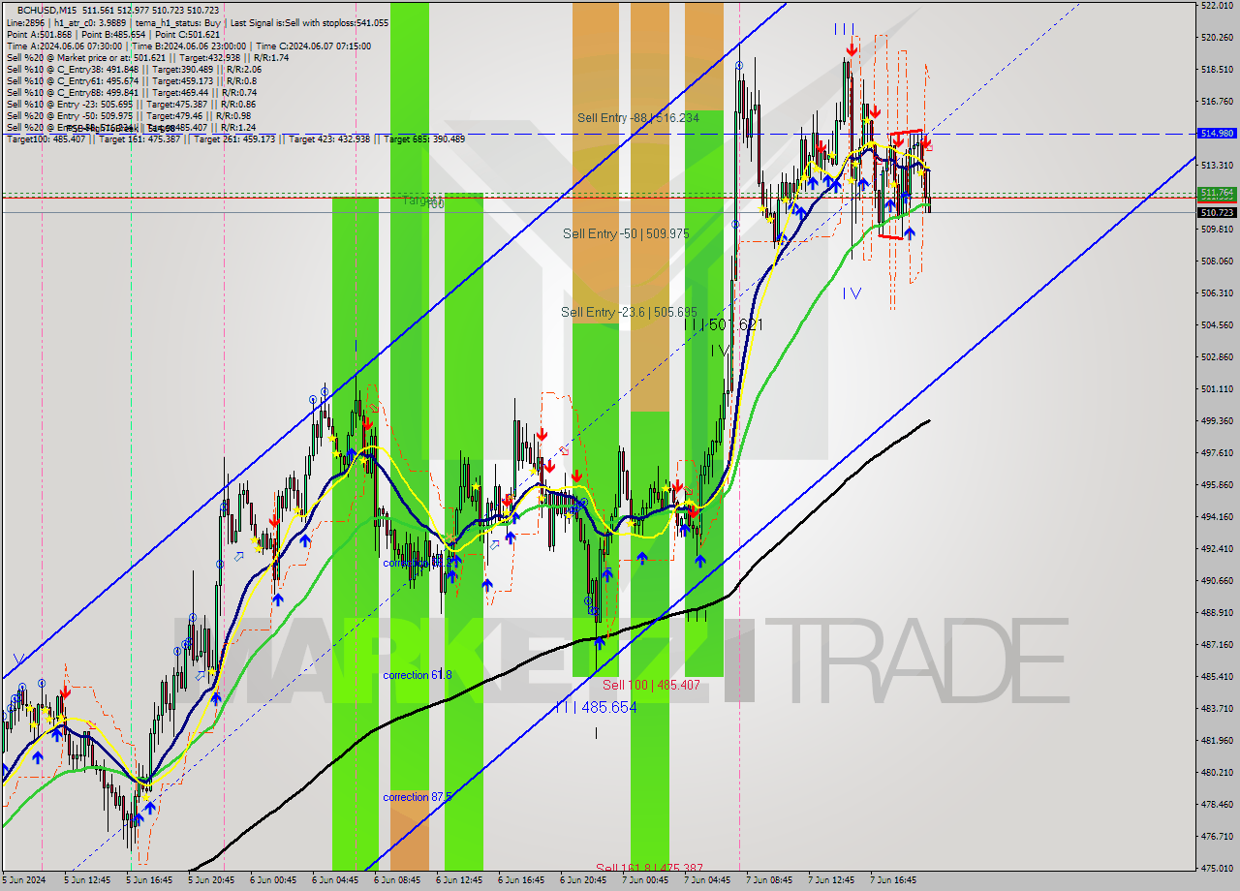
Task: Click the 518.510 price axis value
Action: 1217,70
